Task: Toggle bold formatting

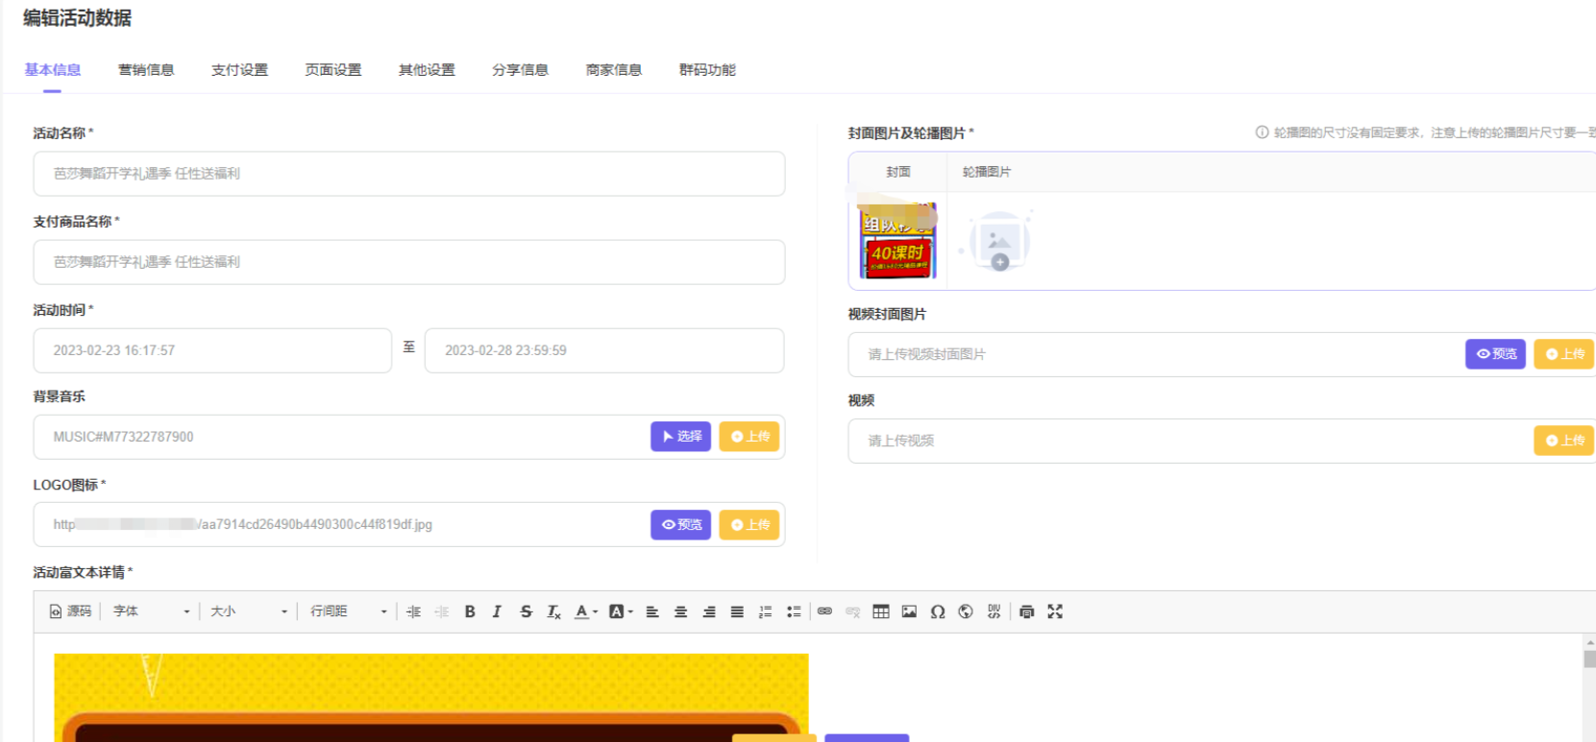Action: click(x=470, y=611)
